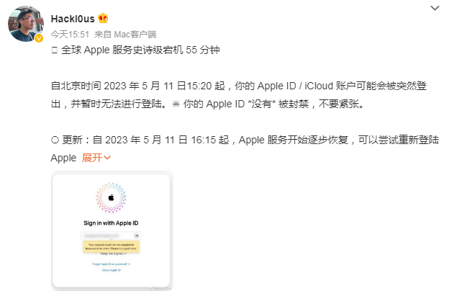The height and width of the screenshot is (291, 454).
Task: Toggle Keep me signed in checkbox
Action: [96, 254]
